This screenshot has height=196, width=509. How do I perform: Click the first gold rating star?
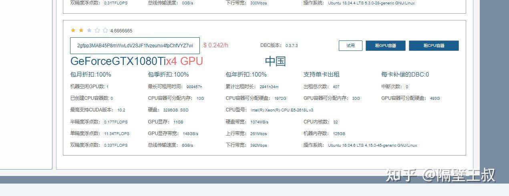[x=73, y=30]
